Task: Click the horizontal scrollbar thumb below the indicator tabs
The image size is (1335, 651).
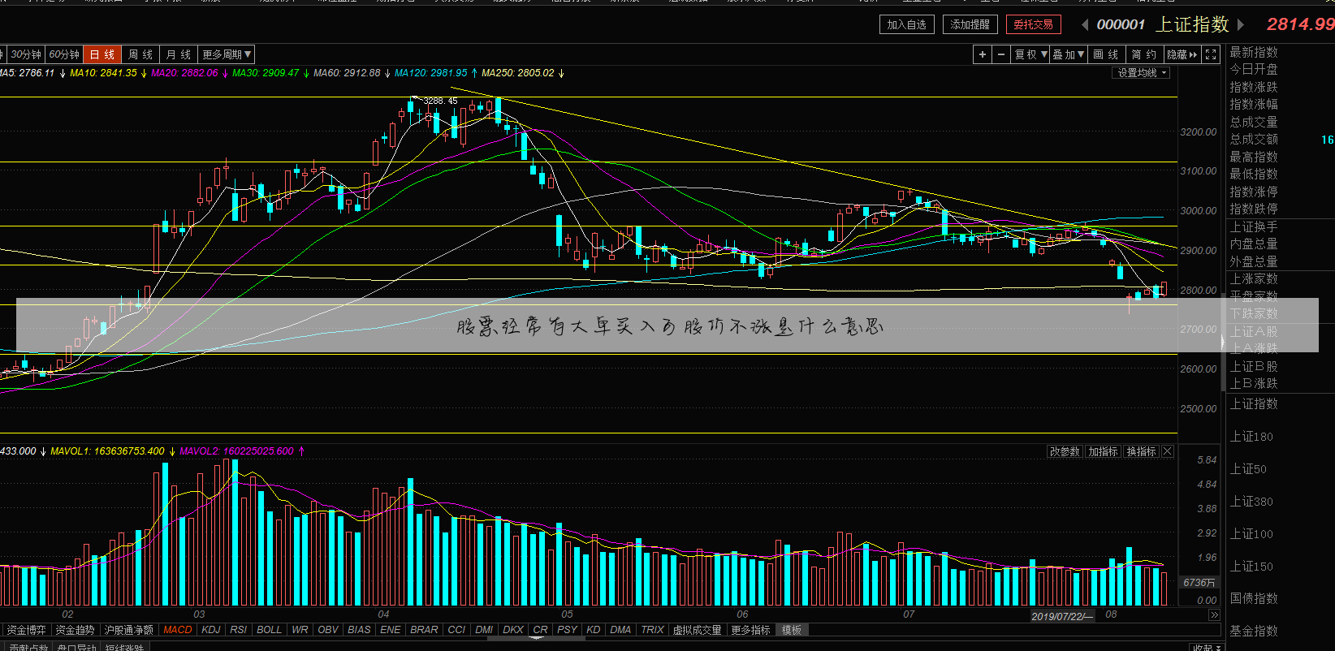Action: pyautogui.click(x=536, y=638)
